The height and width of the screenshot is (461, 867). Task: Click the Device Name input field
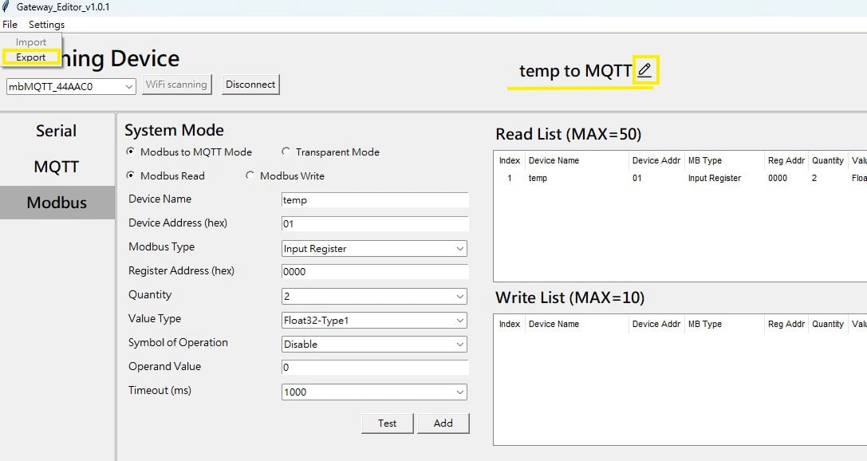click(x=374, y=200)
